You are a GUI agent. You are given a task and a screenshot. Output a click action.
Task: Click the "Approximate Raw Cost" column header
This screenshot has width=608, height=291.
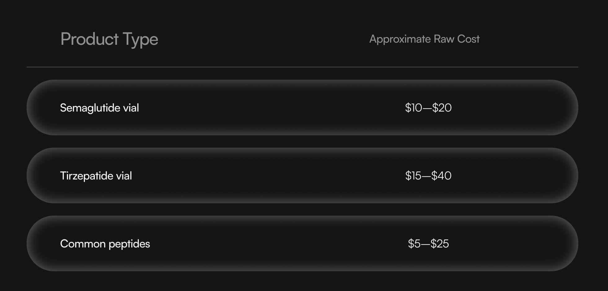click(x=424, y=39)
